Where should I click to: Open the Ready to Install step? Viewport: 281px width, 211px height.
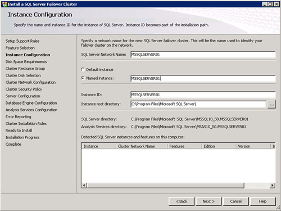tap(19, 131)
